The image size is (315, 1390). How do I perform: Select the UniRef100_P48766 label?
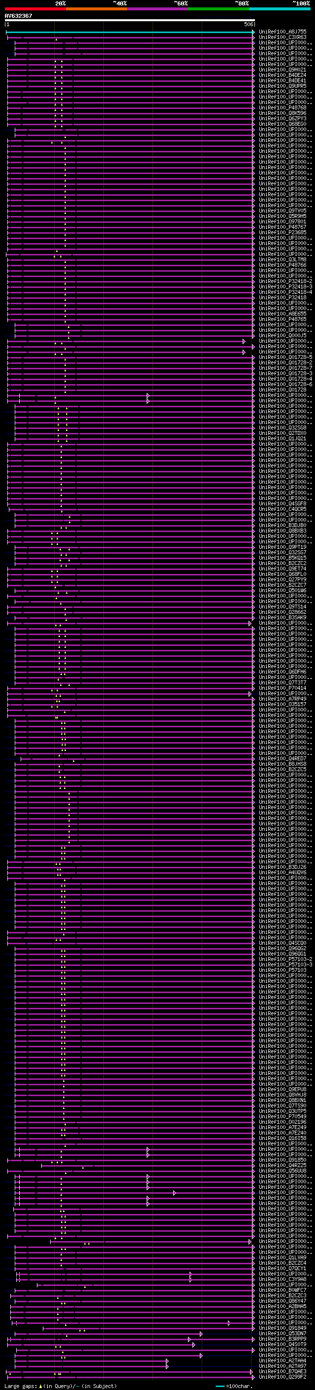tap(283, 265)
